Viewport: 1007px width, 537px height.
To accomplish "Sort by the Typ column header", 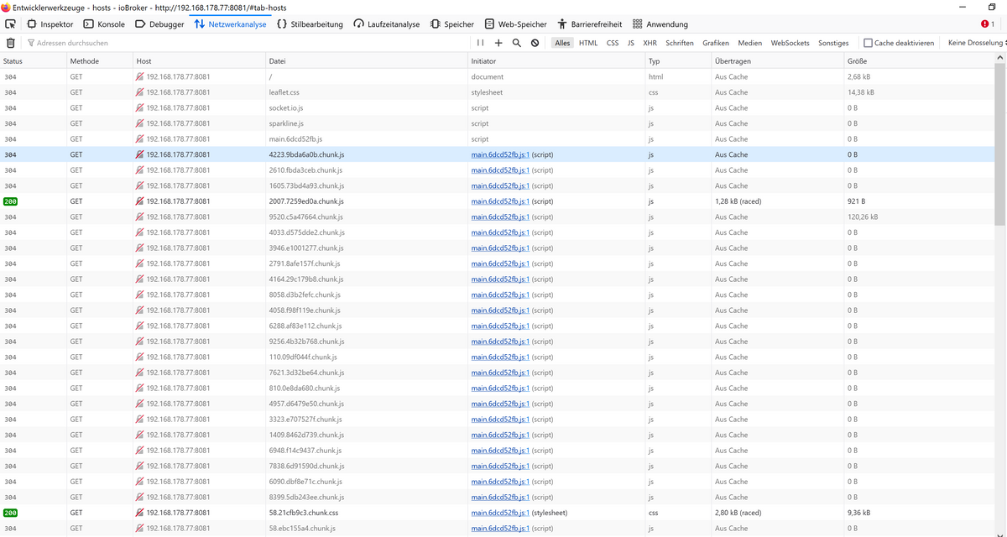I will point(679,61).
